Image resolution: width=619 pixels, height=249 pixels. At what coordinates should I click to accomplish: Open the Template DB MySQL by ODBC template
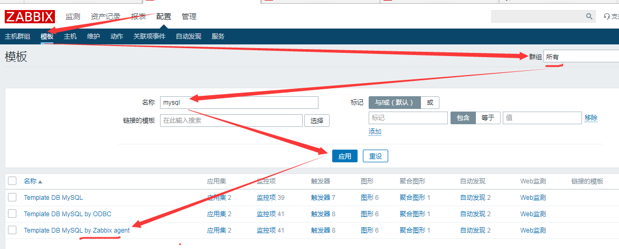click(x=68, y=214)
